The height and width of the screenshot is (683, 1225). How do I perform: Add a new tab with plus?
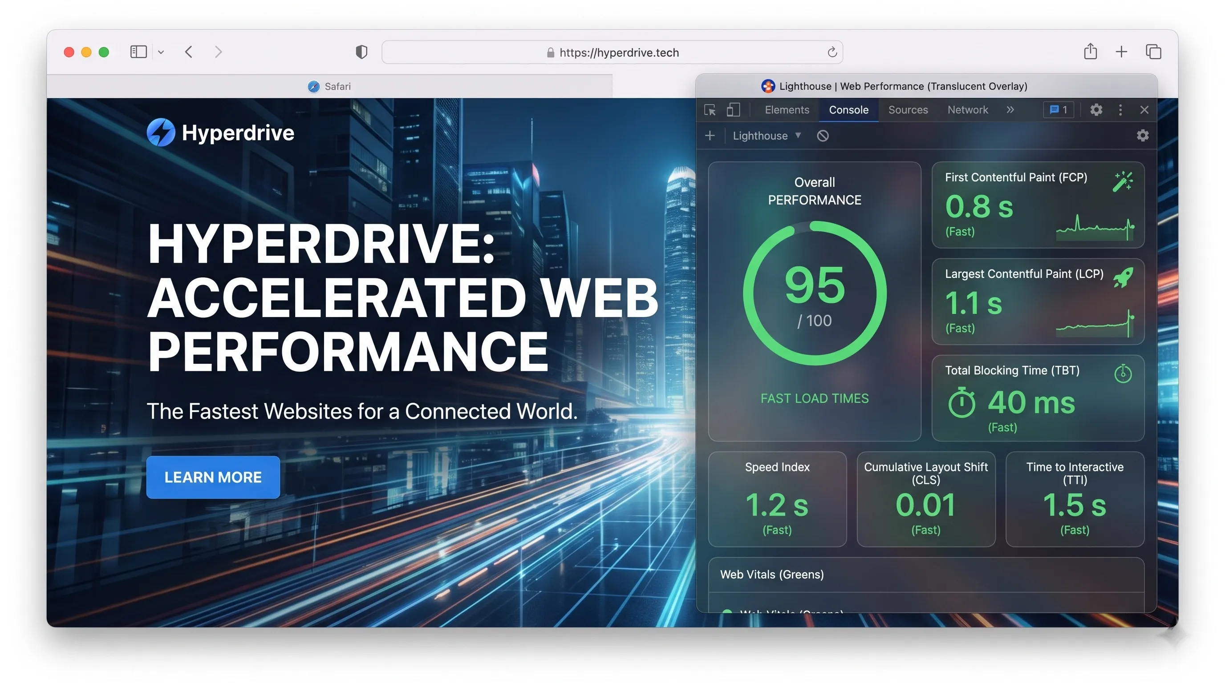click(x=1121, y=52)
